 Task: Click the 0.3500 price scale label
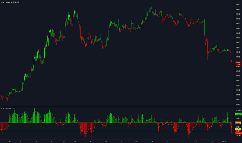tap(238, 33)
